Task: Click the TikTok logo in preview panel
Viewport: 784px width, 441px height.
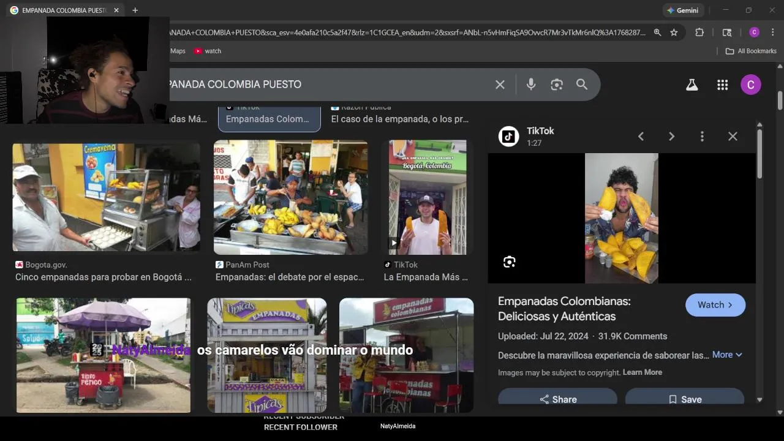Action: pyautogui.click(x=508, y=136)
